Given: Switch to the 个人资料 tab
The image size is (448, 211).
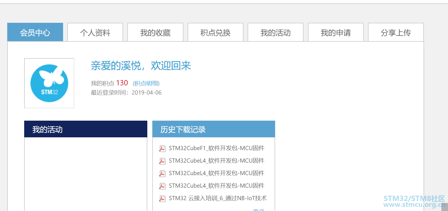Looking at the screenshot, I should point(95,32).
